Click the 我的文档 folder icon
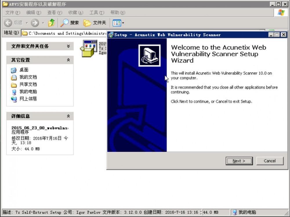 tap(14, 77)
